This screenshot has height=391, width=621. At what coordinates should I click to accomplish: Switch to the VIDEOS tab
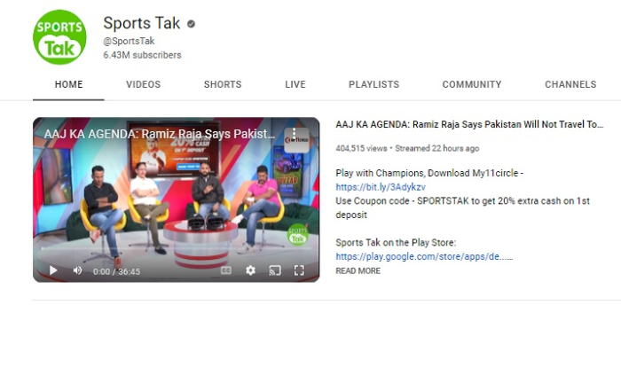pos(144,84)
